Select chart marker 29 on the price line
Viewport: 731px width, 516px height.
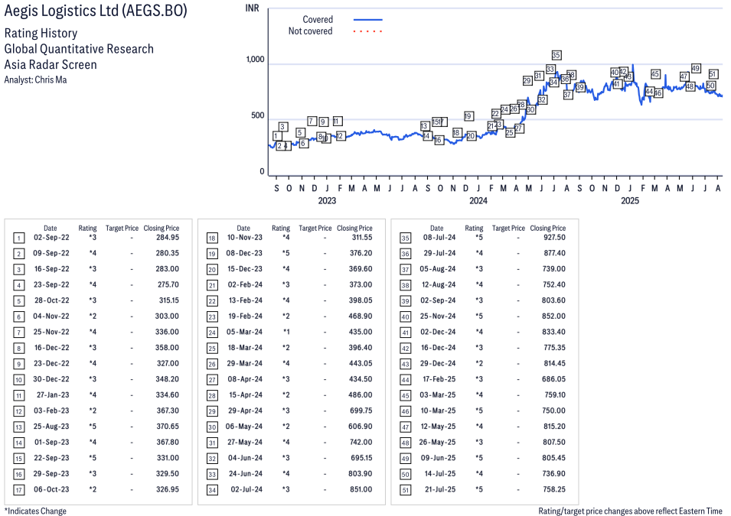coord(527,80)
